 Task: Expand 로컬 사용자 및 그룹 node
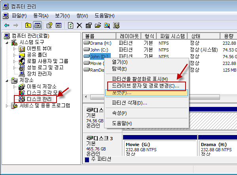click(x=15, y=61)
